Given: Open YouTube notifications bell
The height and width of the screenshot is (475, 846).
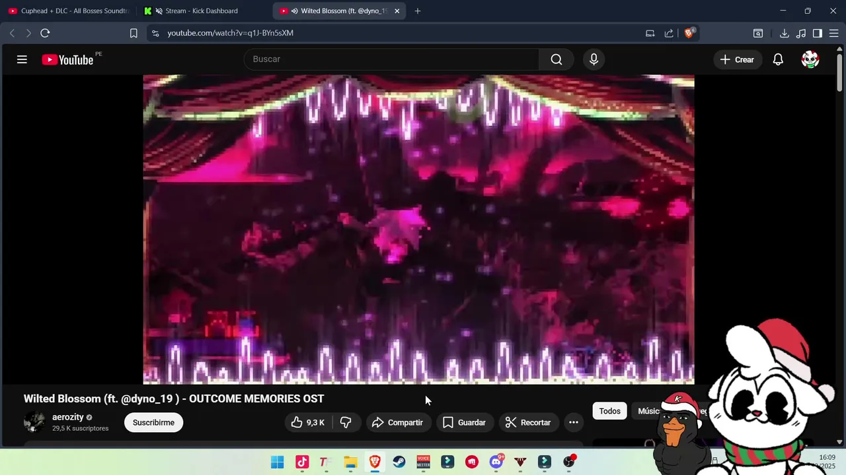Looking at the screenshot, I should (778, 59).
